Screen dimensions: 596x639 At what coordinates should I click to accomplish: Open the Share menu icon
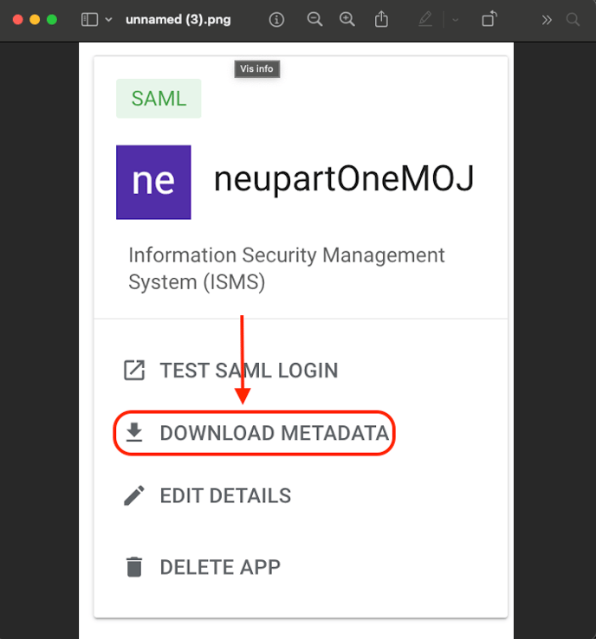coord(381,20)
